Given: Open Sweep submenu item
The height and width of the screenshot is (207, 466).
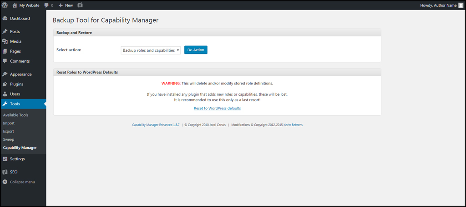Looking at the screenshot, I should tap(9, 139).
